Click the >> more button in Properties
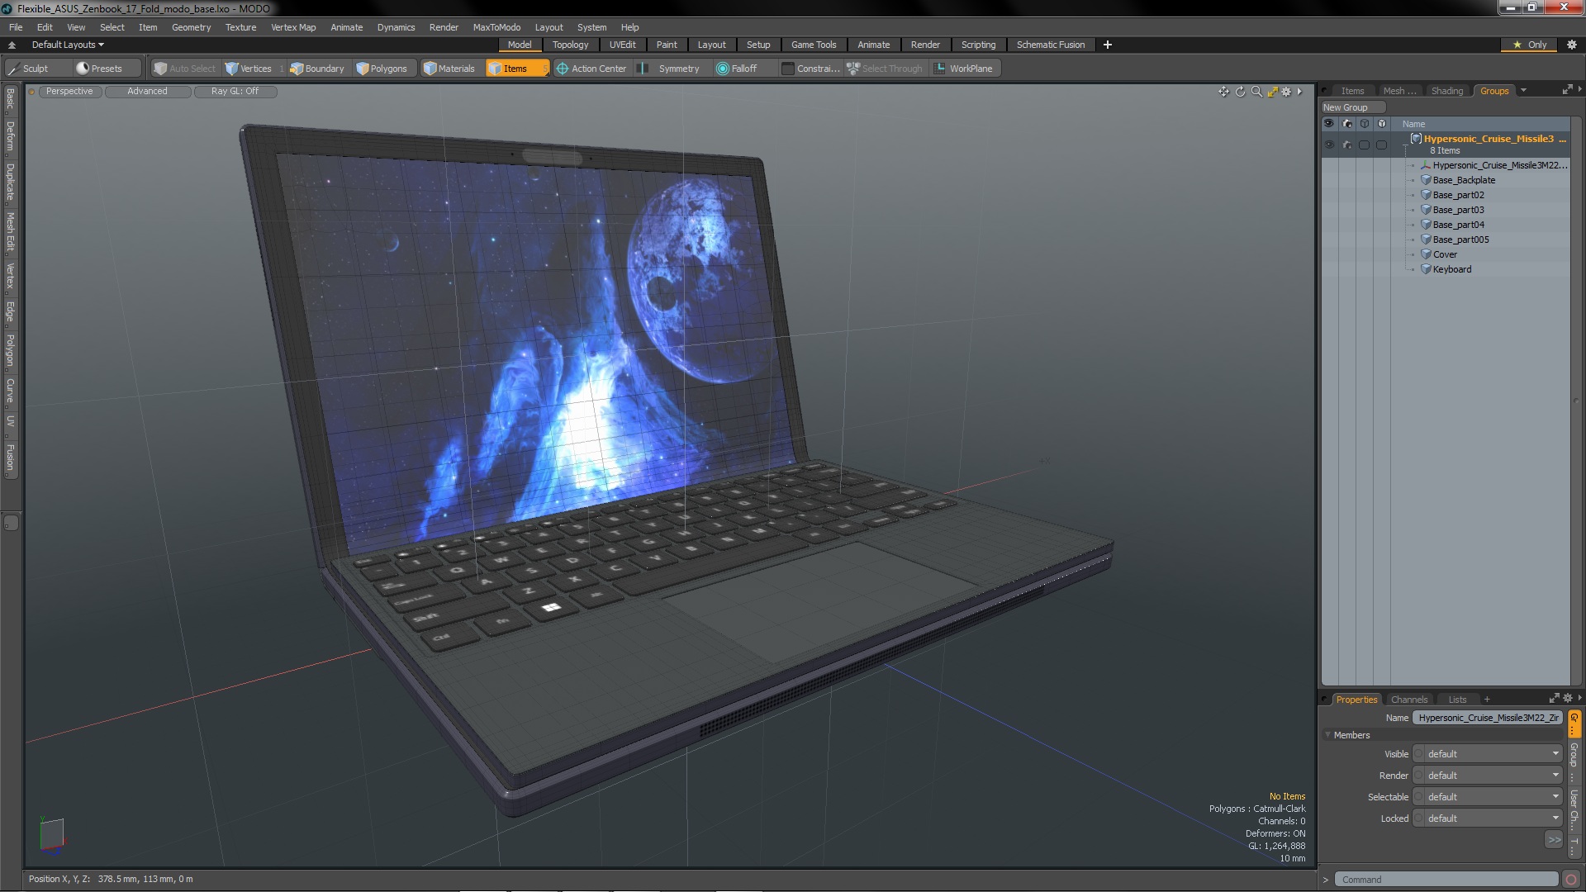This screenshot has width=1586, height=892. (x=1554, y=840)
